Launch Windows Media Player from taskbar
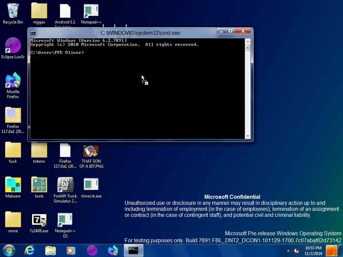The height and width of the screenshot is (257, 343). [x=71, y=250]
